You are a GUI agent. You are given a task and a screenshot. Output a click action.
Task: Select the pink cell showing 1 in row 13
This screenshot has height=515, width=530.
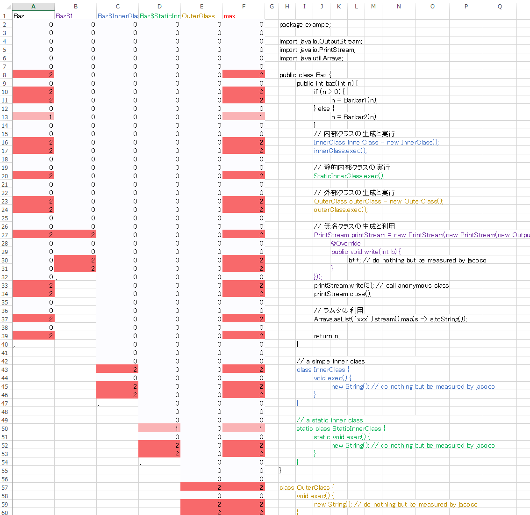[x=33, y=116]
